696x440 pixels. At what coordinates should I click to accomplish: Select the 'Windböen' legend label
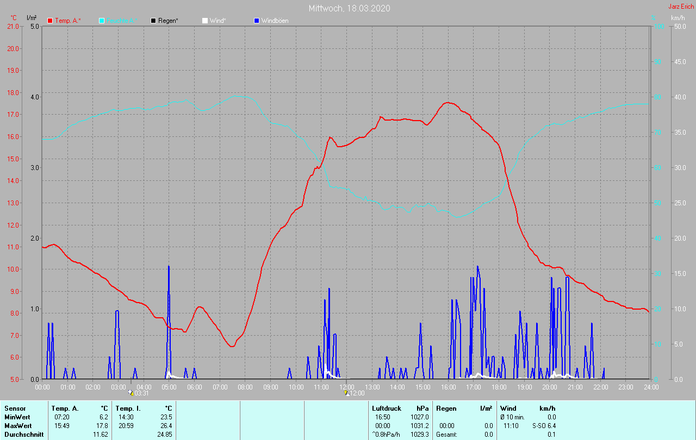point(275,21)
